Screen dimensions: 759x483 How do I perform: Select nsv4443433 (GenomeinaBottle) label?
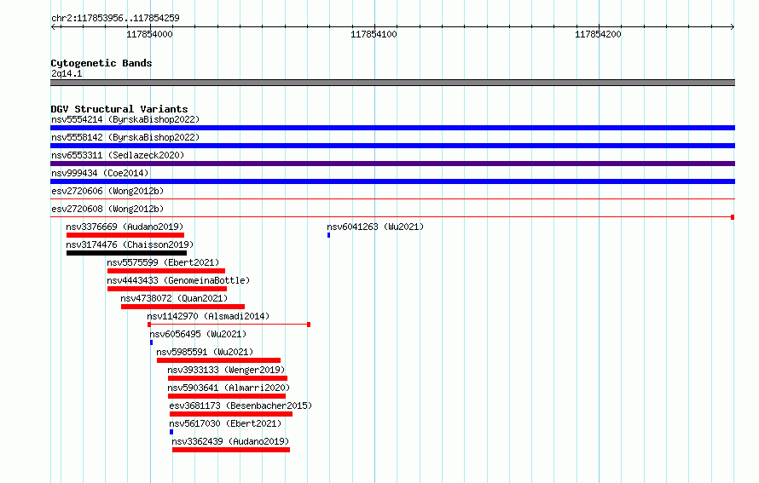click(x=178, y=280)
